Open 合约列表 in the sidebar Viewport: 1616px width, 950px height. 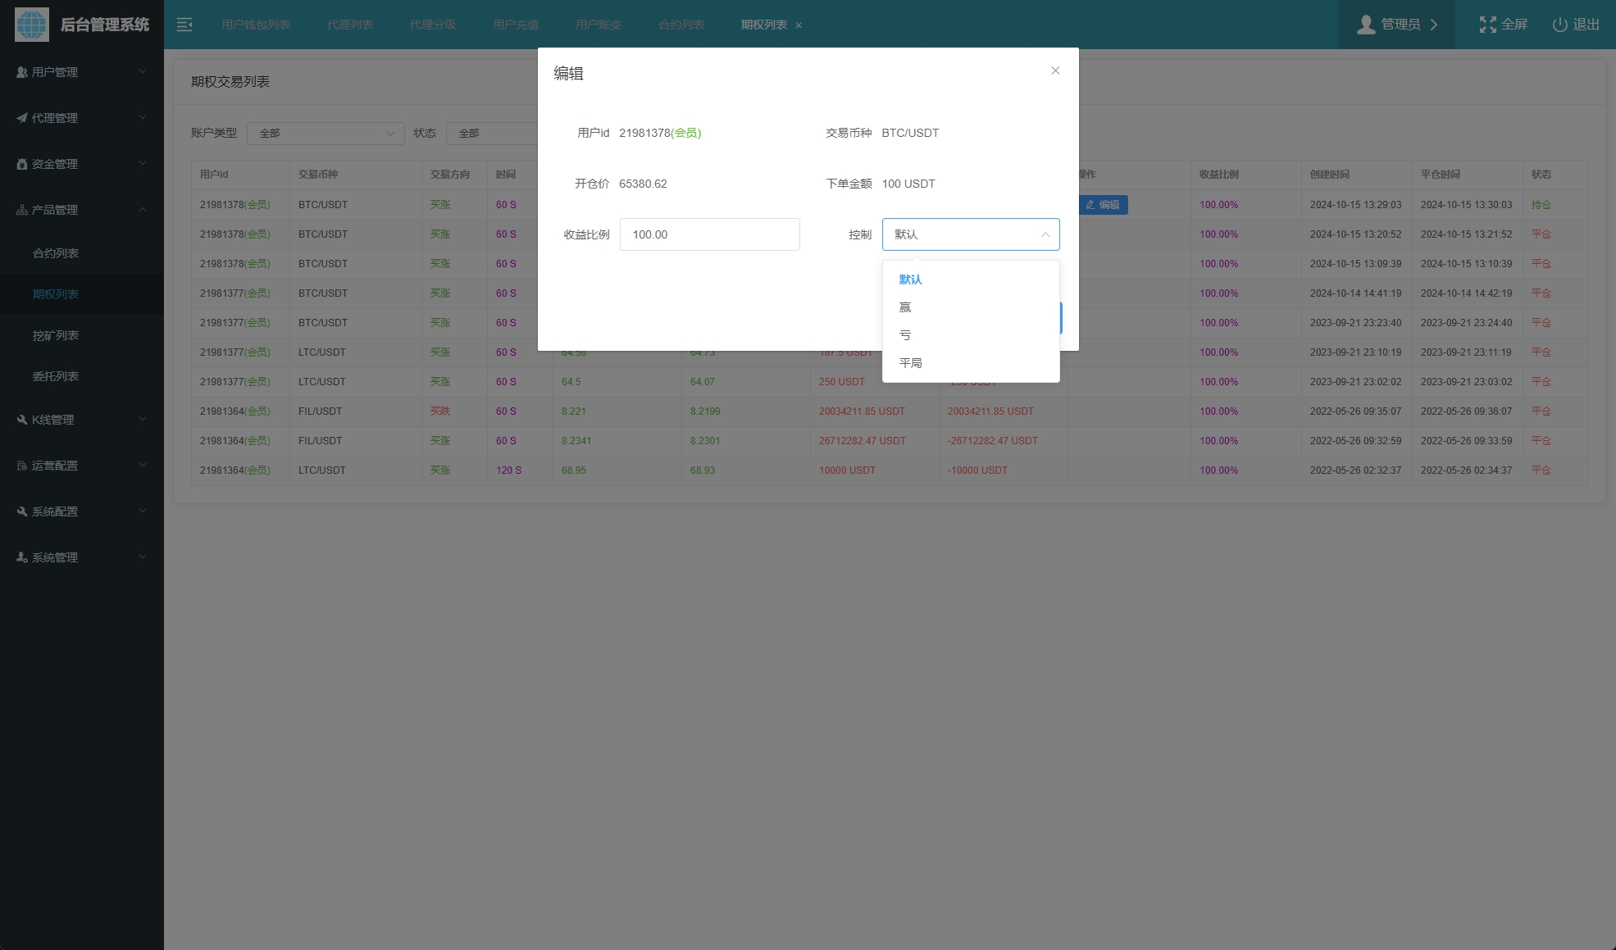pyautogui.click(x=56, y=253)
